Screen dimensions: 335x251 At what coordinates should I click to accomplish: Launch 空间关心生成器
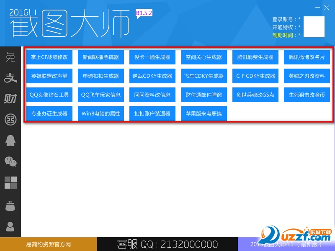(204, 57)
